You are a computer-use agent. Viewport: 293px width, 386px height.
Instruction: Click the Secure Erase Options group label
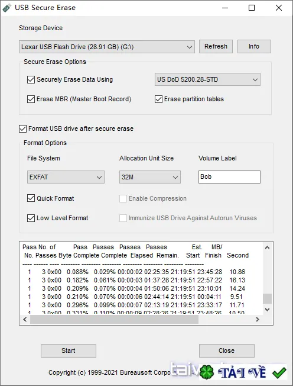[x=55, y=62]
